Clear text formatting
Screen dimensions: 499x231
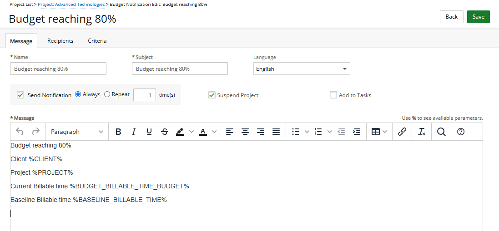[x=422, y=132]
